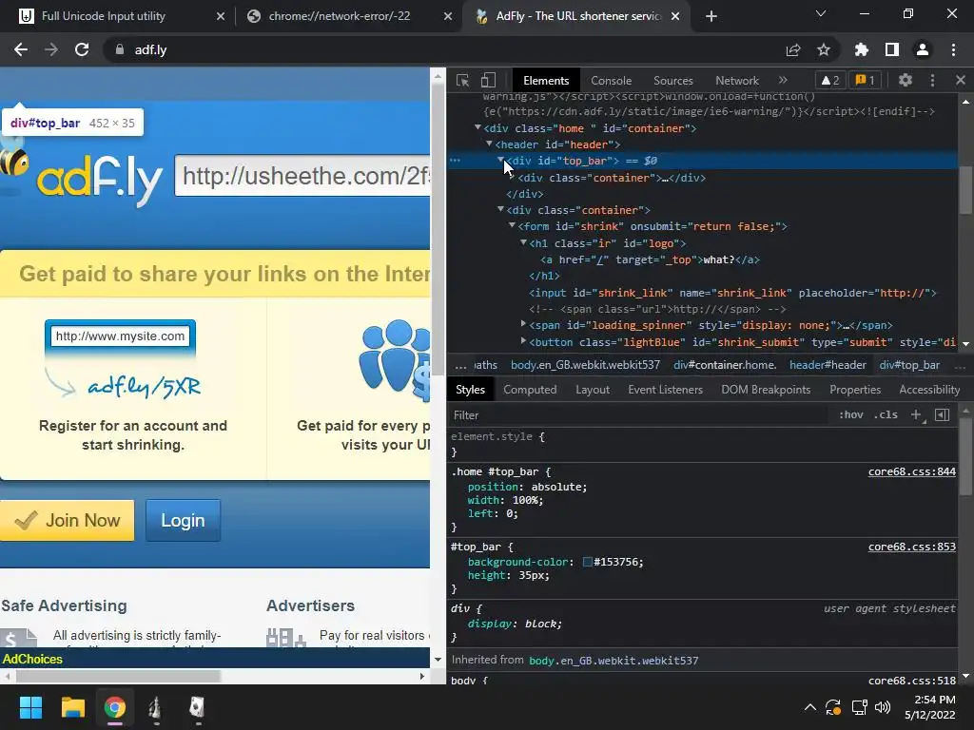Open the volume speaker tray icon

coord(883,707)
